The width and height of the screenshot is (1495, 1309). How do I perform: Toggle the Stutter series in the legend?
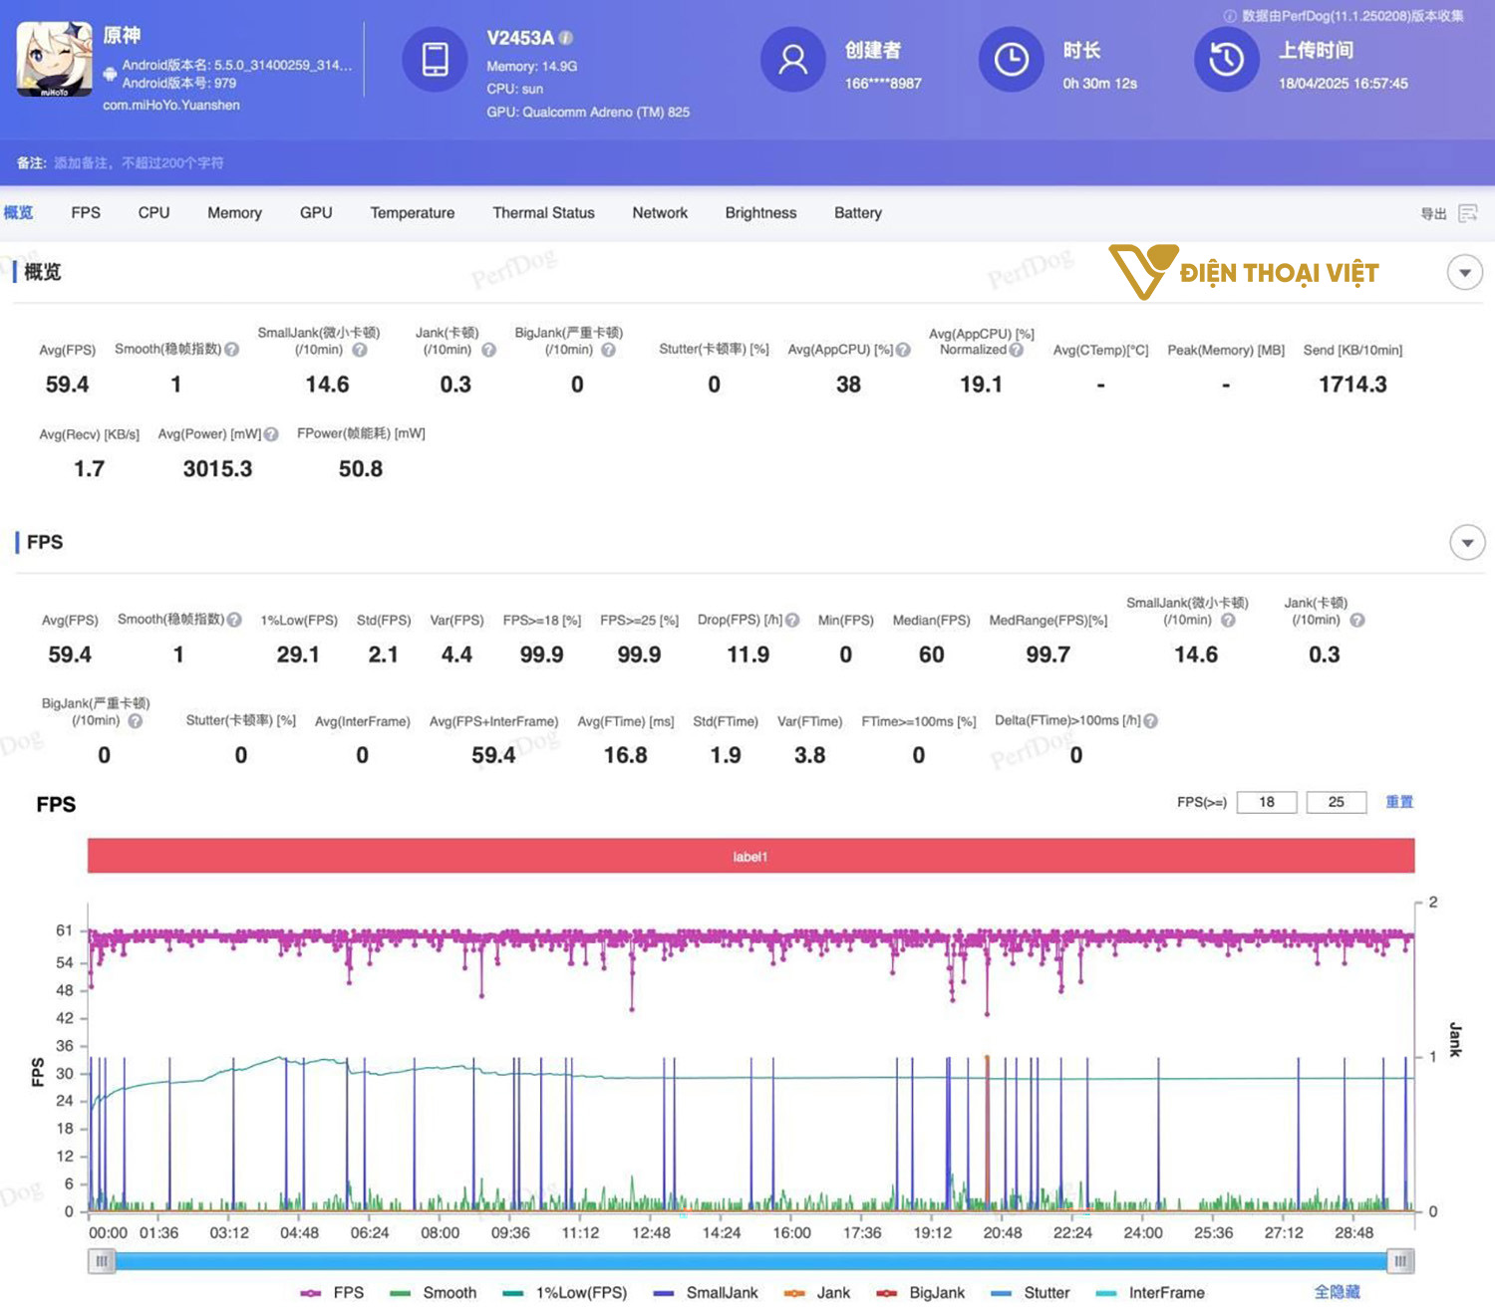pos(1047,1292)
